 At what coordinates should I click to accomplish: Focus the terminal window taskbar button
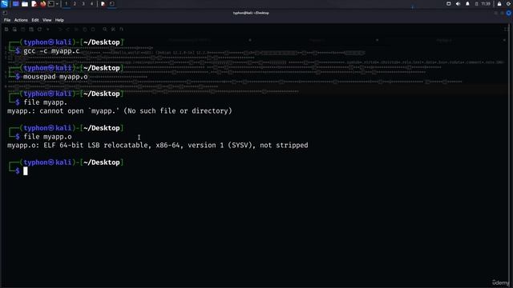click(x=112, y=4)
